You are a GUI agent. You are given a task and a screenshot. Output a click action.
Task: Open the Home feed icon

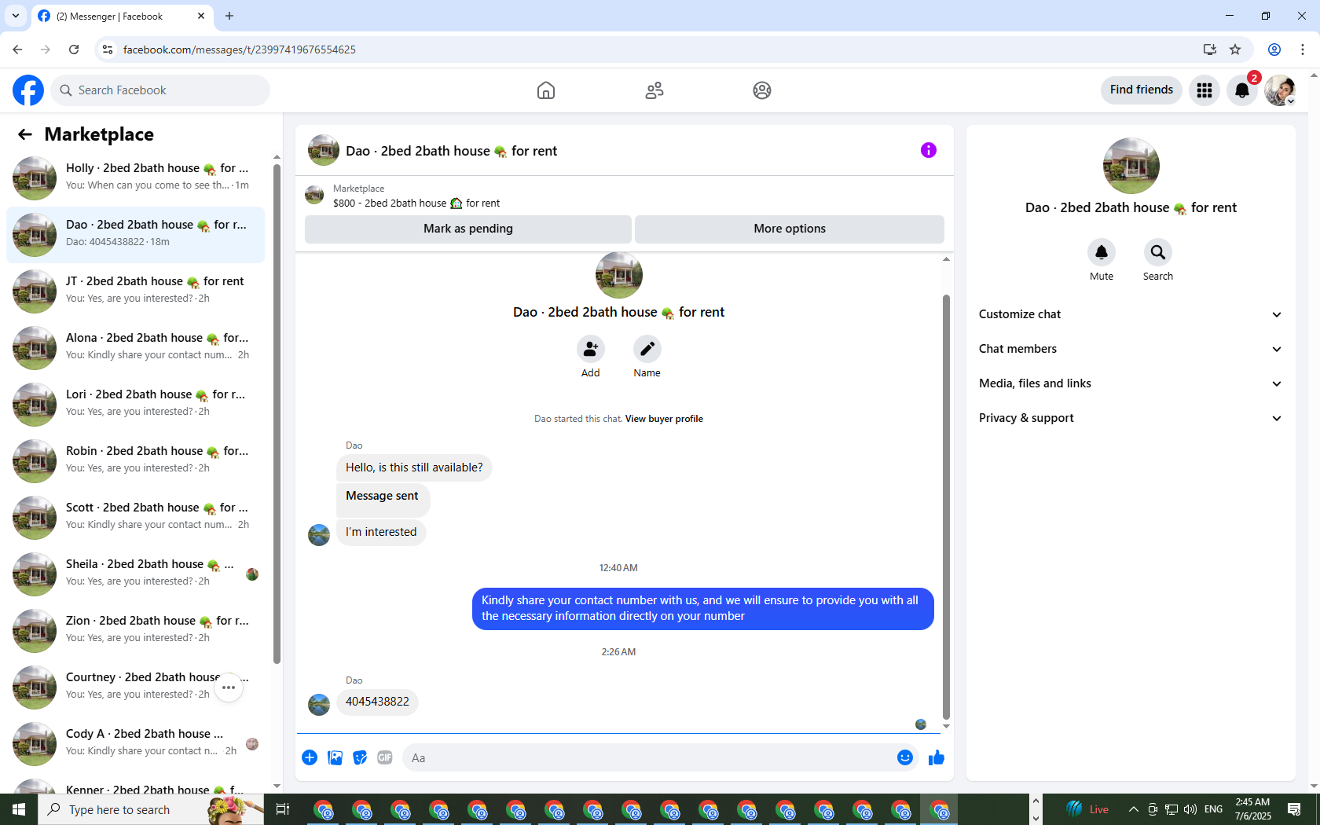(x=546, y=90)
